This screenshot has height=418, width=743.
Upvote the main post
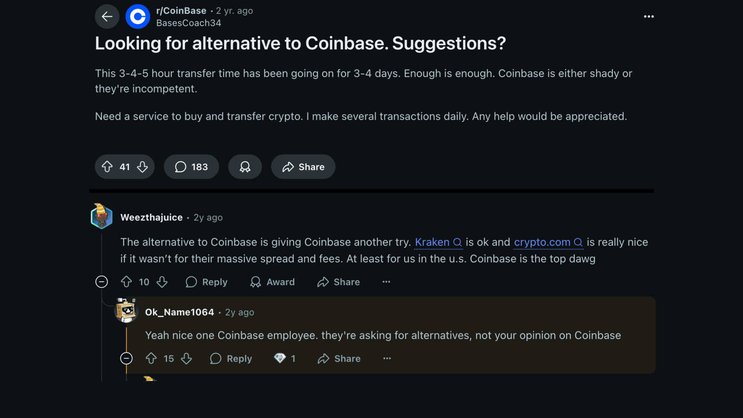pyautogui.click(x=107, y=167)
